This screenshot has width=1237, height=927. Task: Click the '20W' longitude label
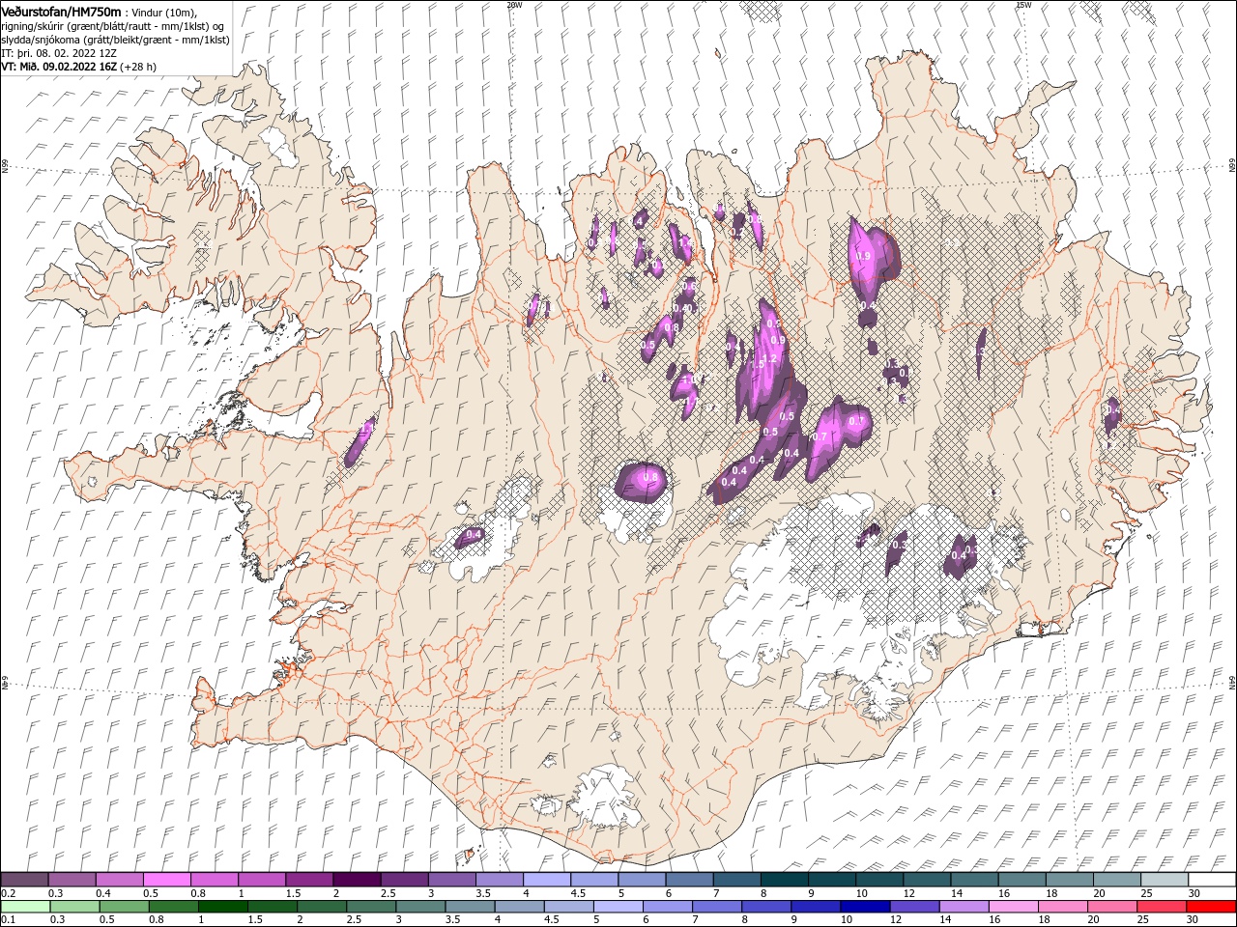[x=514, y=5]
